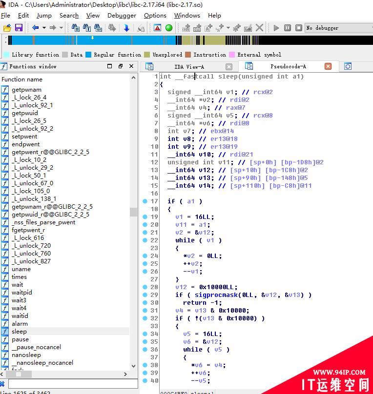This screenshot has width=373, height=394.
Task: Toggle breakpoint dot at line 29
Action: 145,295
